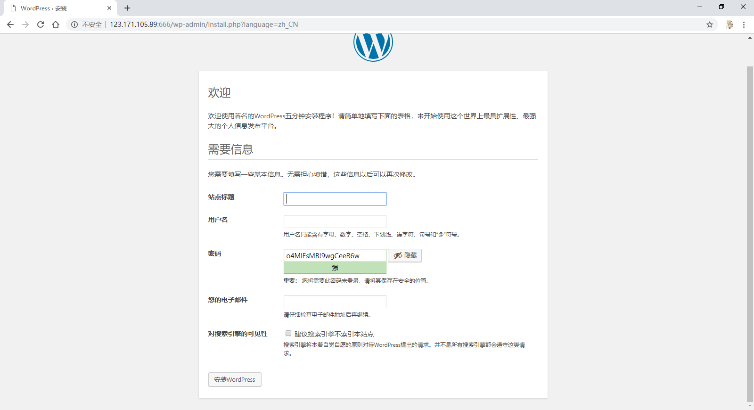Click the site info "不安全" icon
The height and width of the screenshot is (410, 754).
[x=74, y=25]
